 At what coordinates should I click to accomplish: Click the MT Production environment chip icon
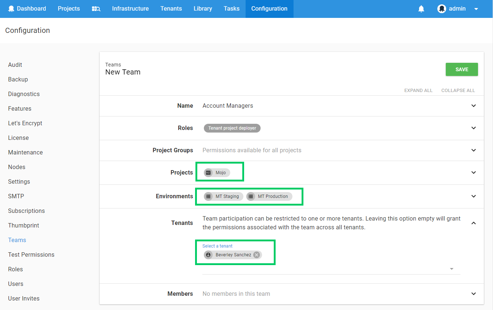(x=251, y=196)
